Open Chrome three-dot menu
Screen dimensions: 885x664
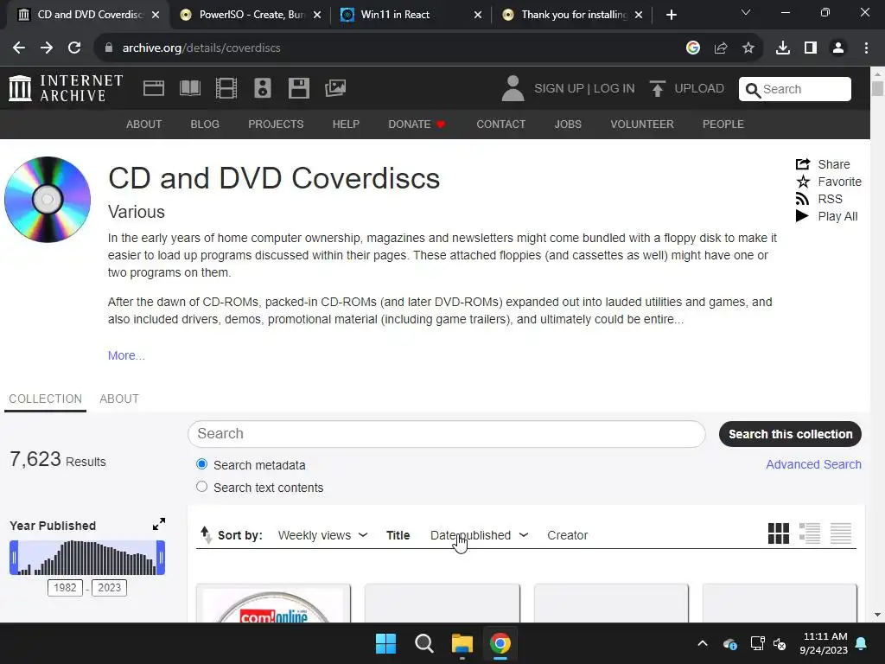(866, 48)
